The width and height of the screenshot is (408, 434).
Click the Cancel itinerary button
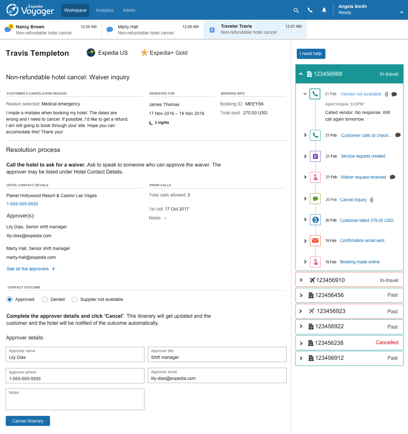[28, 421]
